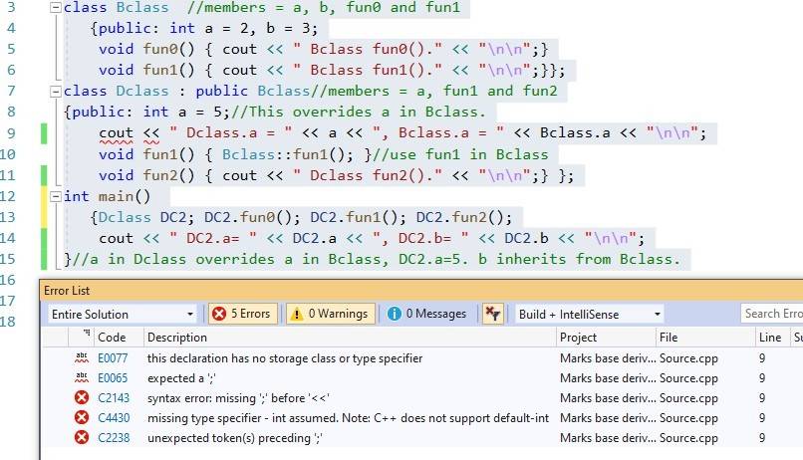Open the E0077 error code link

113,358
